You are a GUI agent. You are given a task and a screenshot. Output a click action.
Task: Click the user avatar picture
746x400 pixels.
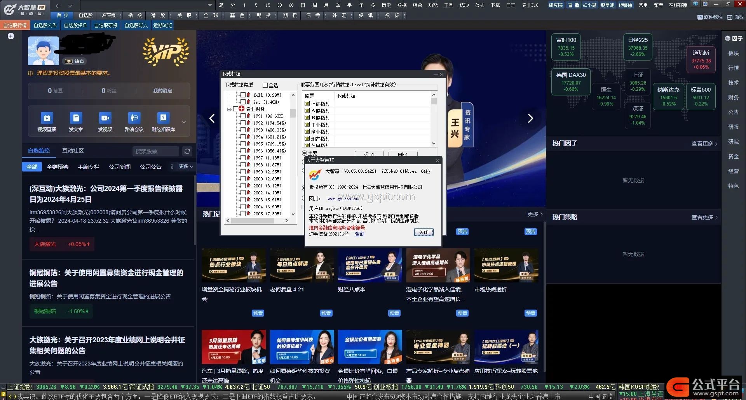click(x=44, y=51)
